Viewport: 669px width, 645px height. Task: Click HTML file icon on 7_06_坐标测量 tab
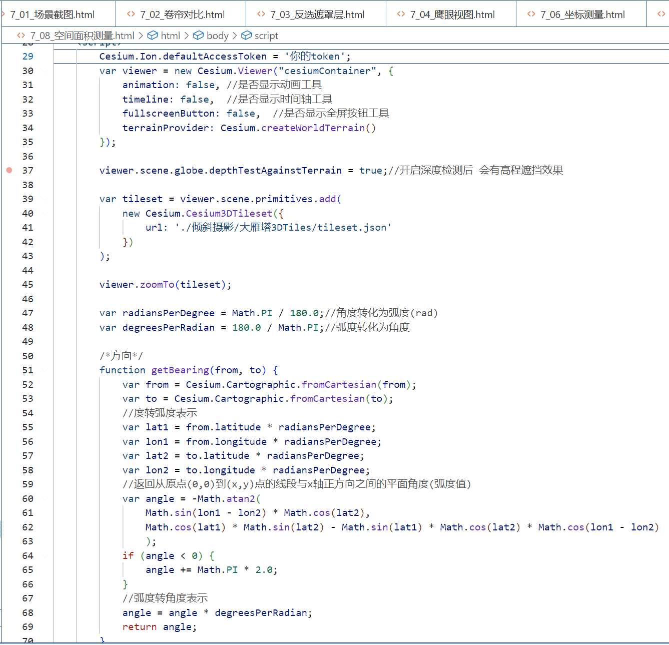coord(531,14)
